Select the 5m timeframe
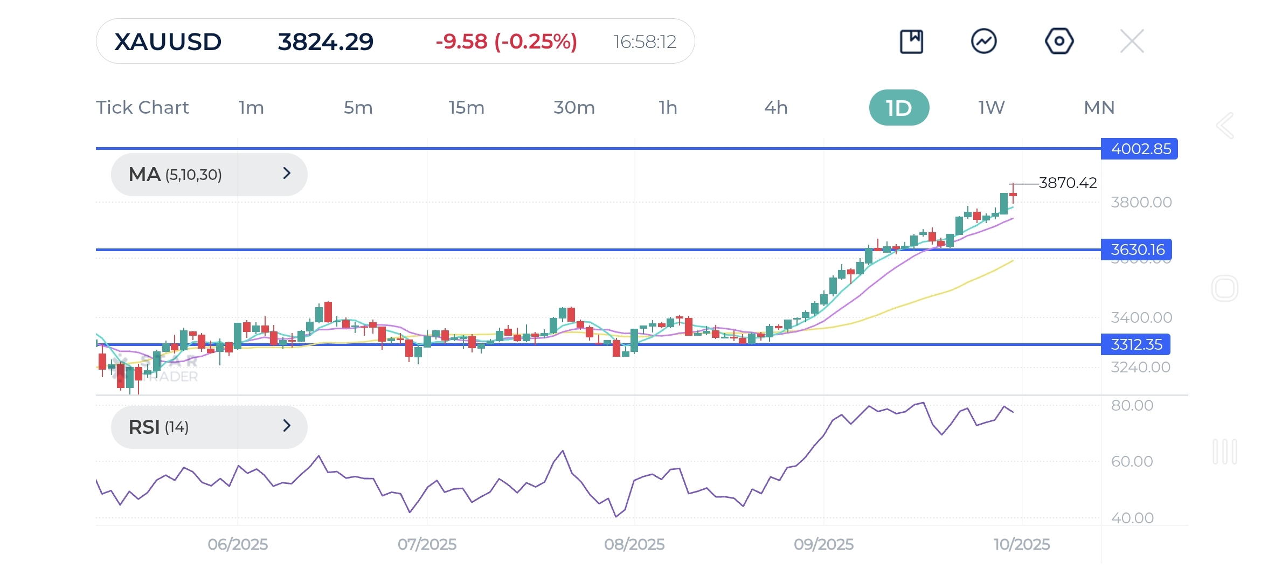The height and width of the screenshot is (582, 1261). pyautogui.click(x=358, y=108)
